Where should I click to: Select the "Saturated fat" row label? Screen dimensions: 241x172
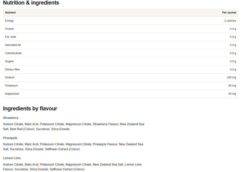point(13,45)
